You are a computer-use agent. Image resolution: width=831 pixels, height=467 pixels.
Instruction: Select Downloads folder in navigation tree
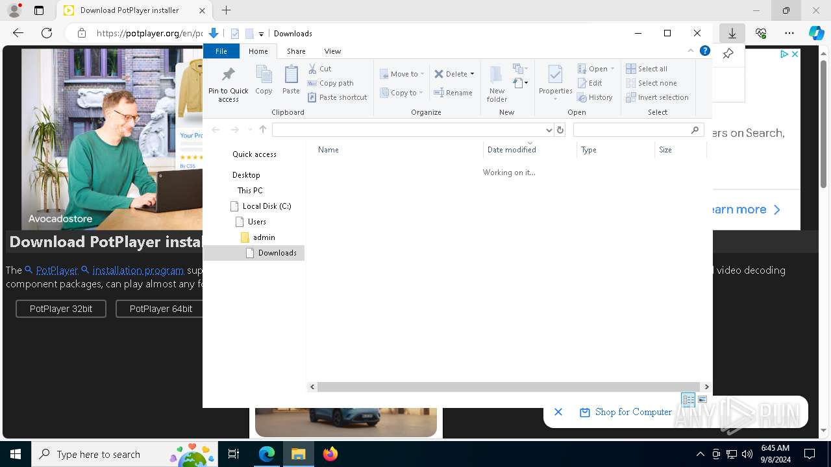coord(254,253)
